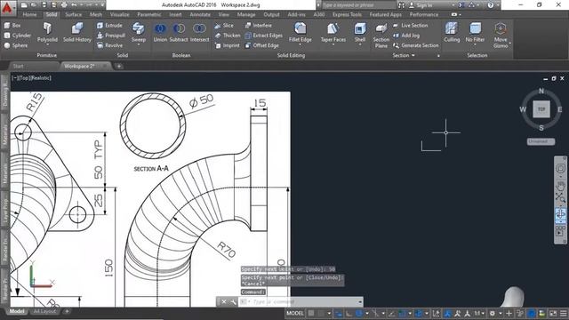Image resolution: width=569 pixels, height=320 pixels.
Task: Select the Move Gizmo tool
Action: (x=501, y=35)
